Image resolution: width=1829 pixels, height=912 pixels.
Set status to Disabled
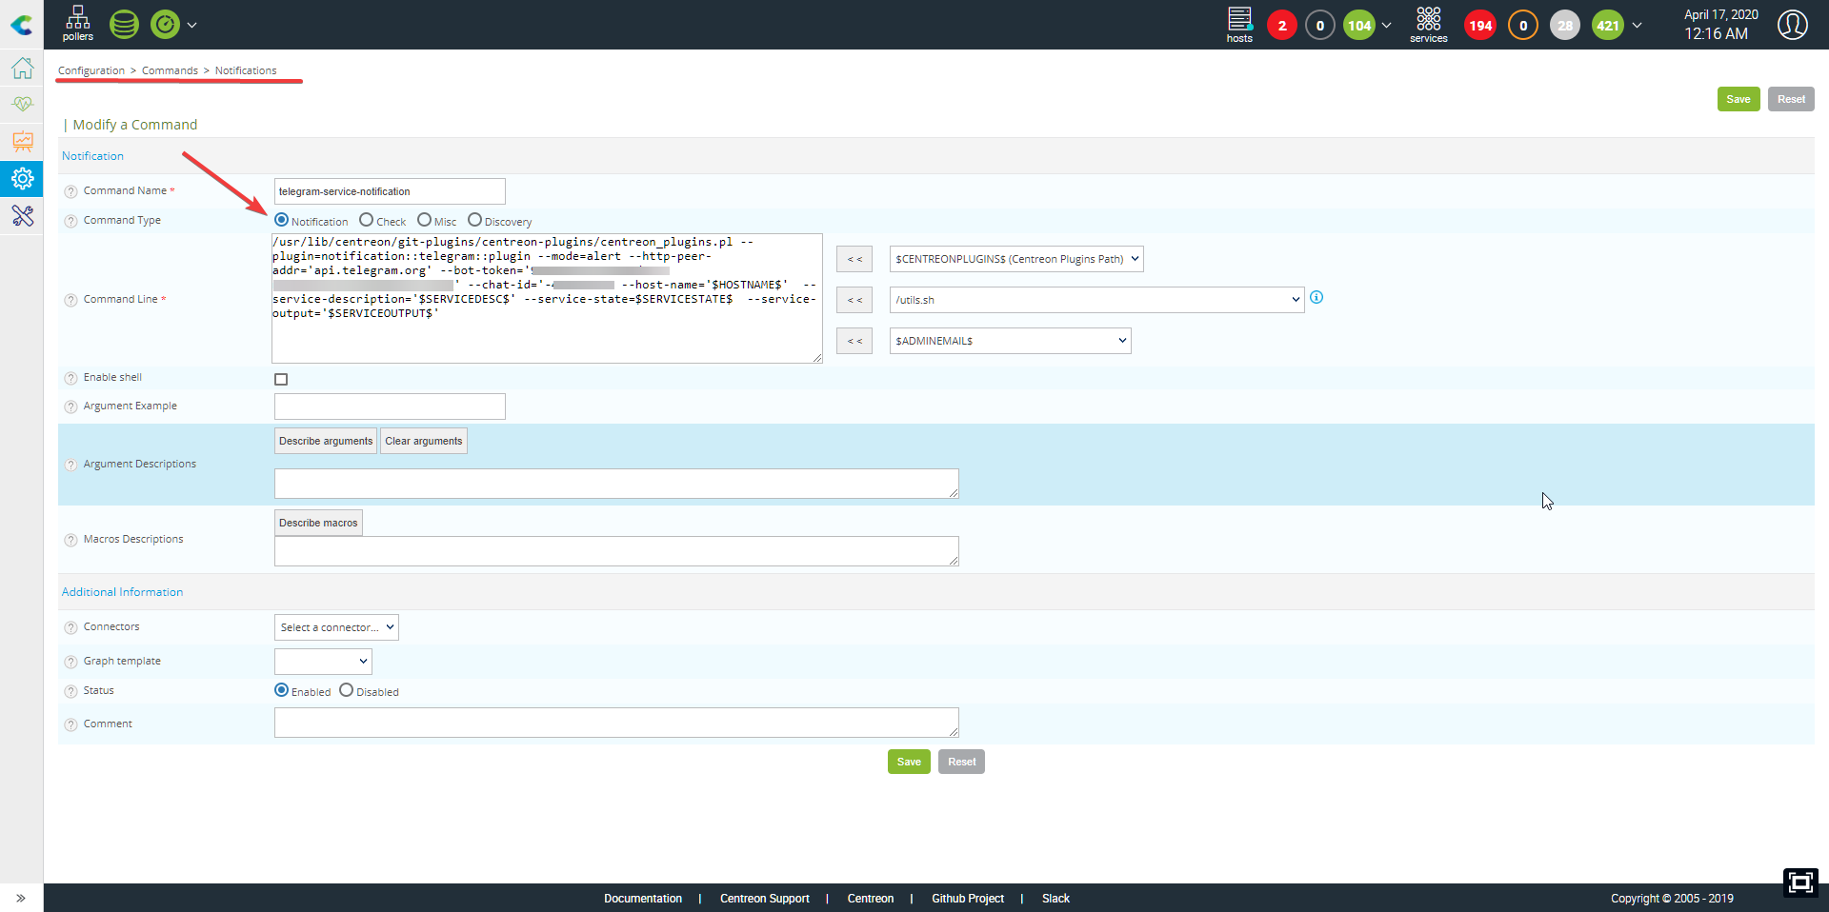(347, 690)
